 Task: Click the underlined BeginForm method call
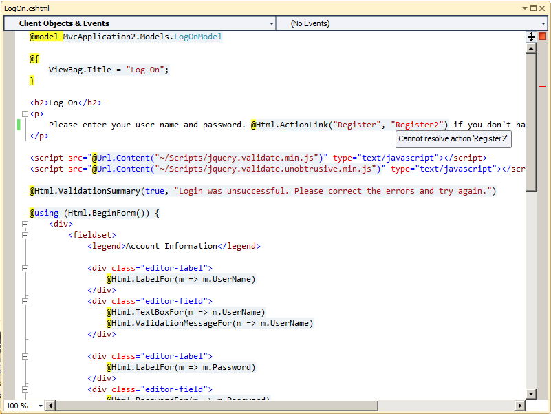click(x=114, y=213)
